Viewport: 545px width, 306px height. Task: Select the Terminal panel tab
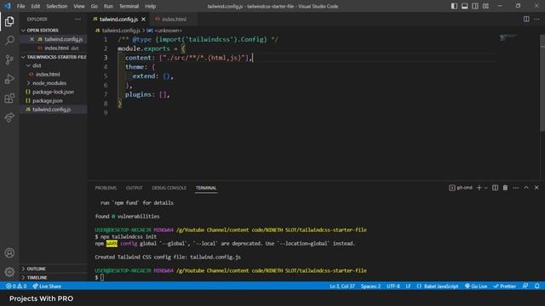tap(206, 188)
